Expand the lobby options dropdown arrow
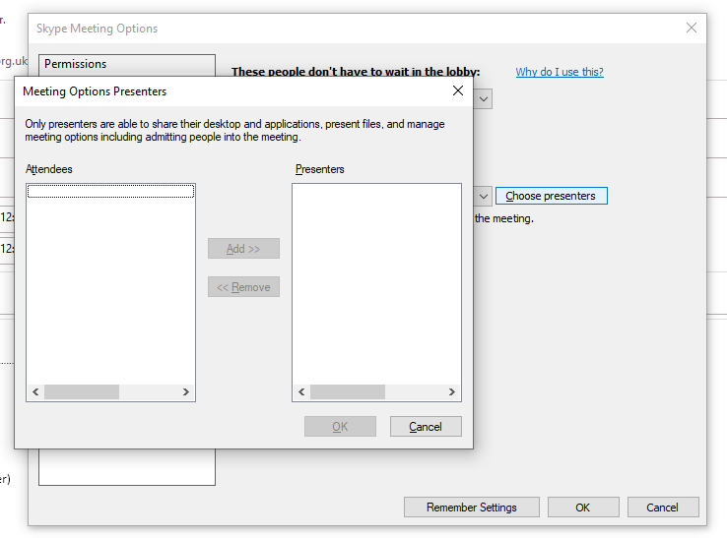The width and height of the screenshot is (727, 538). [483, 99]
